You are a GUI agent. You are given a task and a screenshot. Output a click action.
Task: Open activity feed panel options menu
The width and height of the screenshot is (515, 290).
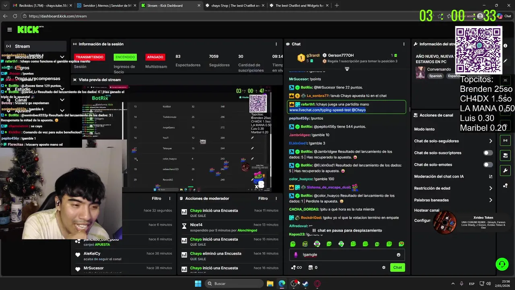[x=170, y=199]
